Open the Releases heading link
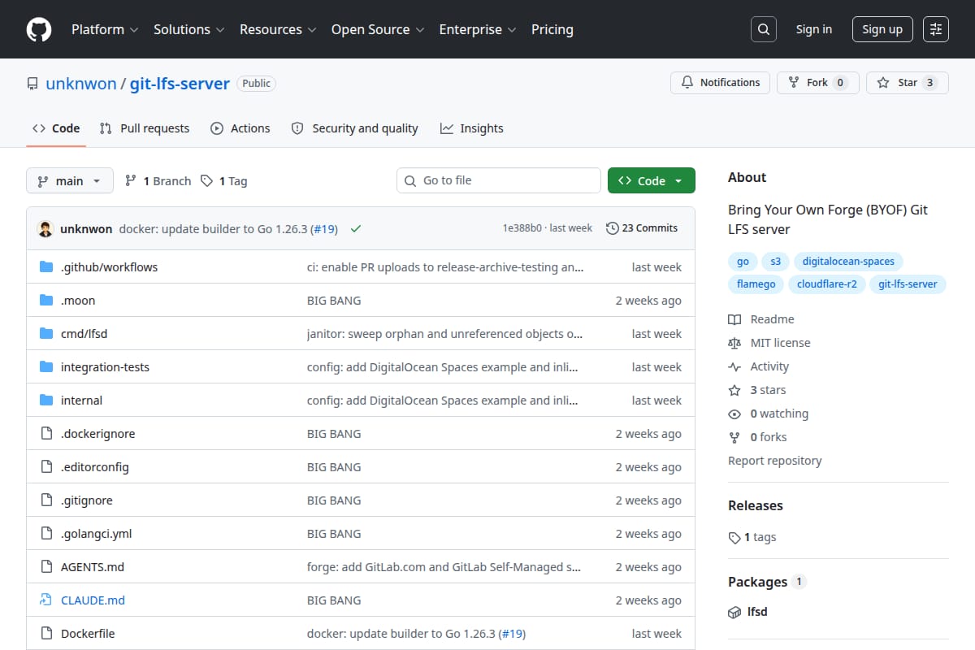The width and height of the screenshot is (975, 650). click(756, 505)
